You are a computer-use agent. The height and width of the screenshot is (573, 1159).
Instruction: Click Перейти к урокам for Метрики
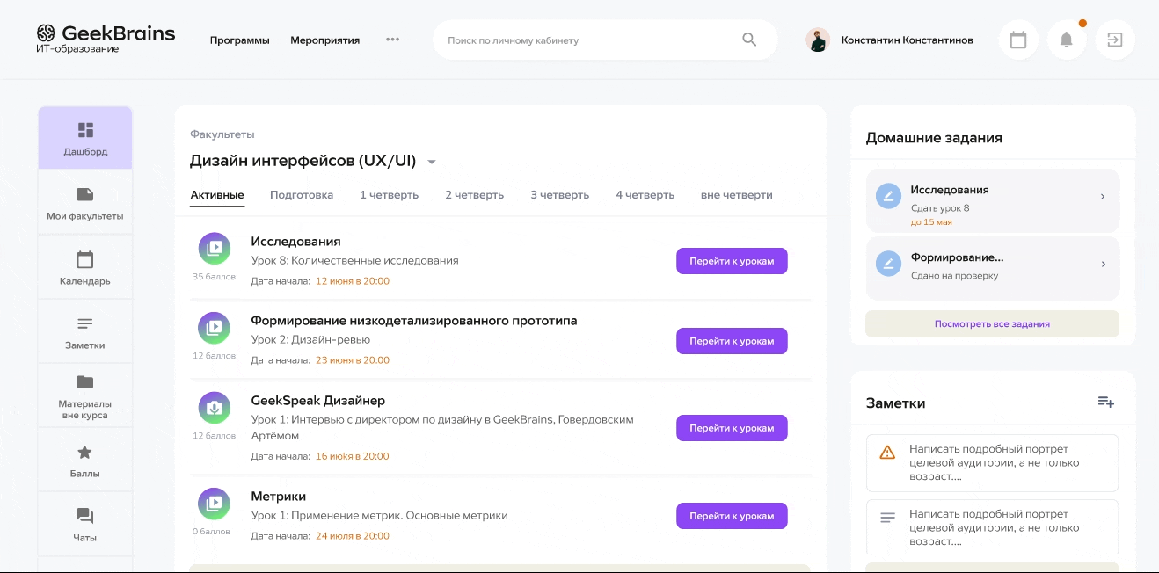[x=732, y=516]
